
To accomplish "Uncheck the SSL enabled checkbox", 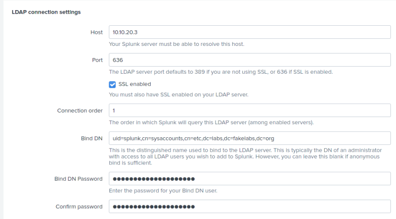I will point(113,84).
